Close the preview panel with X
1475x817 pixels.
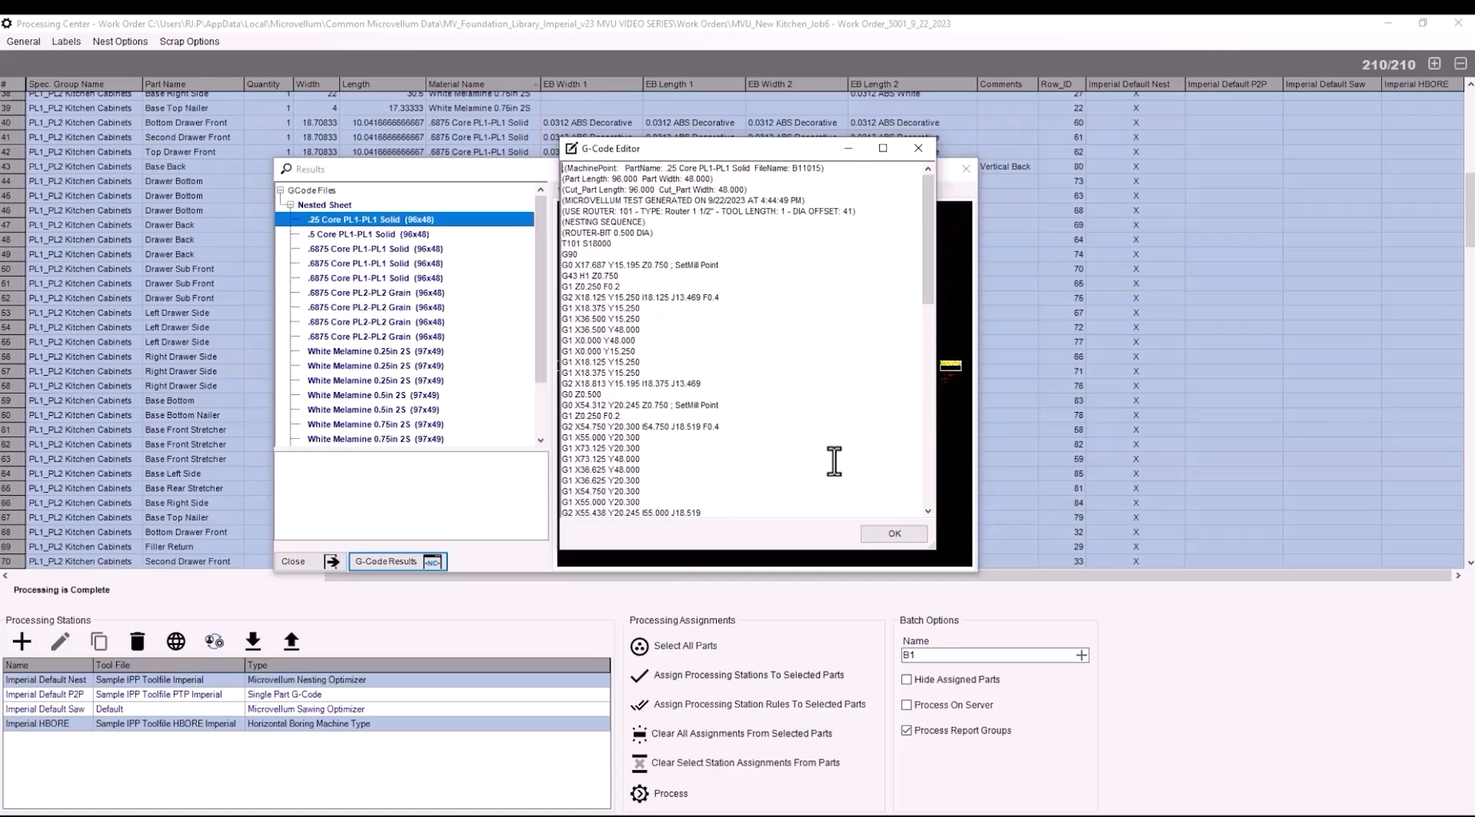(966, 169)
